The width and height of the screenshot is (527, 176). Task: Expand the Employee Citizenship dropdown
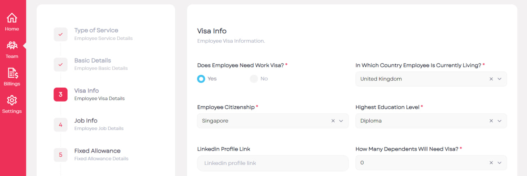click(x=341, y=121)
